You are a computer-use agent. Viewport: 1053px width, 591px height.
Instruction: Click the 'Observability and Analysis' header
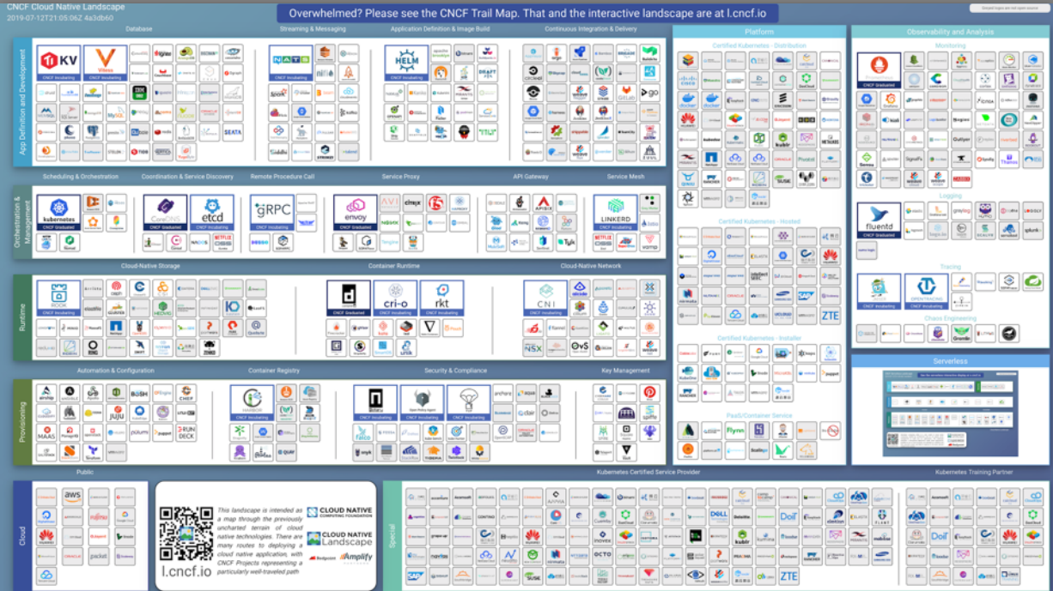pos(950,32)
